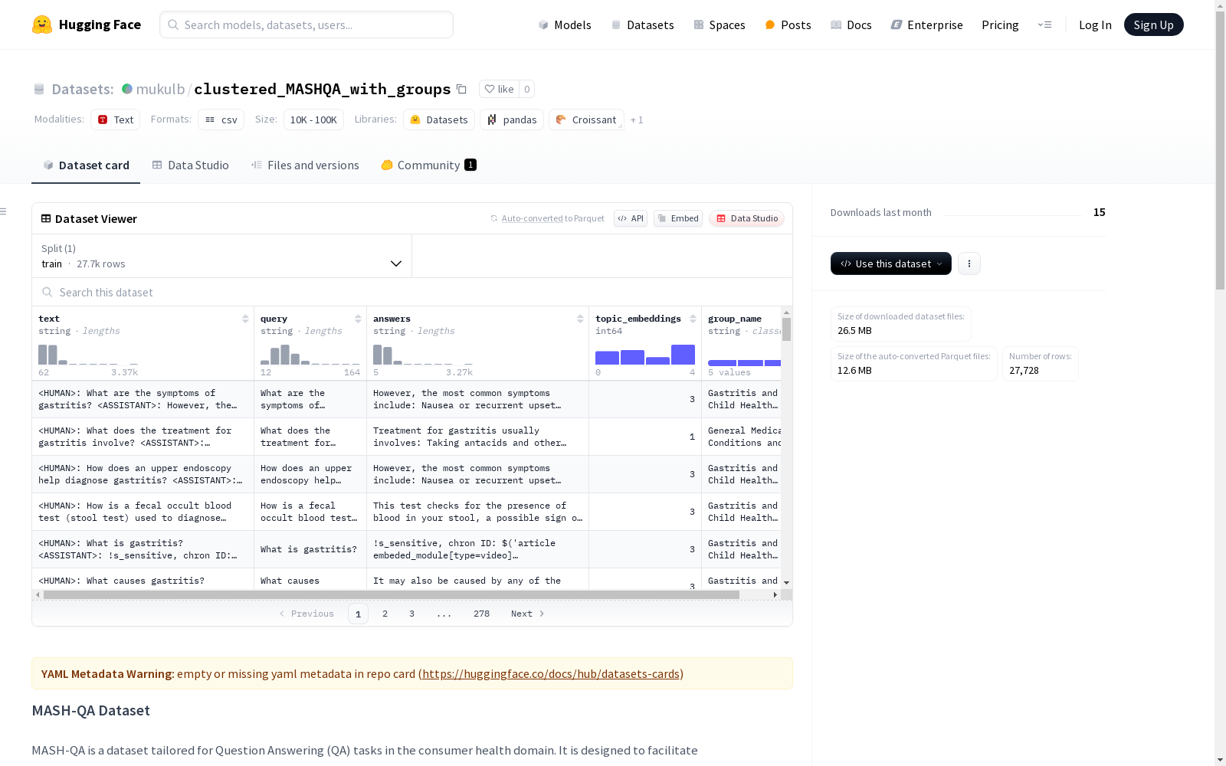Open Models in top navigation
This screenshot has height=766, width=1226.
[x=565, y=25]
